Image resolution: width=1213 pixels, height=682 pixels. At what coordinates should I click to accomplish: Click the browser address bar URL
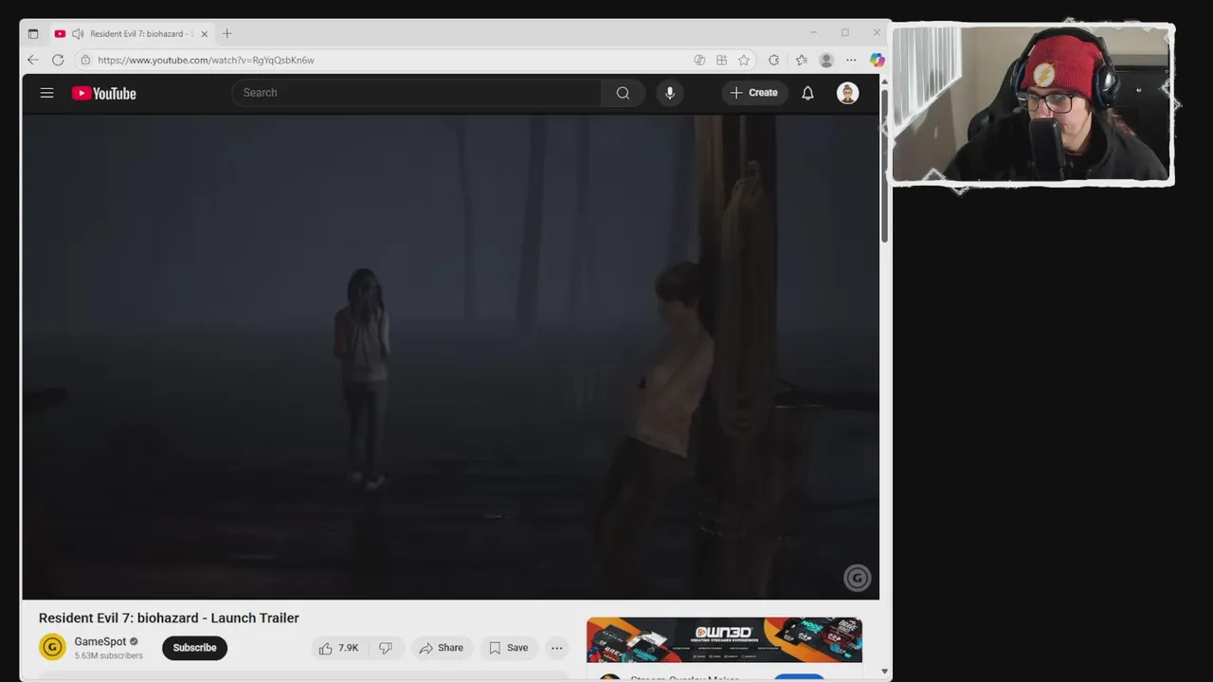pyautogui.click(x=206, y=60)
